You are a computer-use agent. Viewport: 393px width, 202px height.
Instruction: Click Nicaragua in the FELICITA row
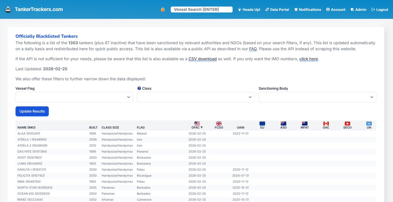[144, 175]
